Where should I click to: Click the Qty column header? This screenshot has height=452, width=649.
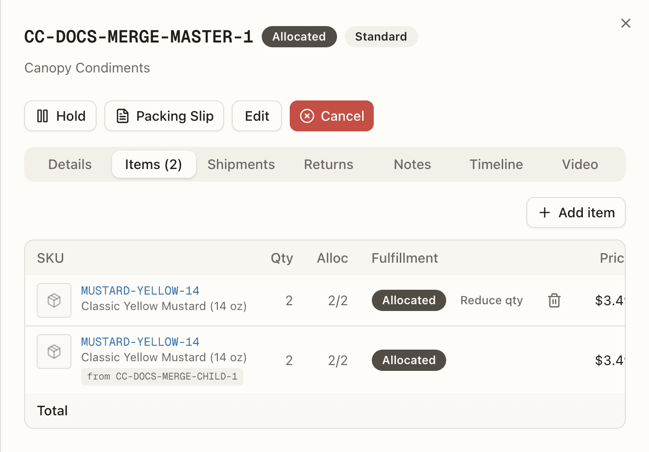[282, 258]
